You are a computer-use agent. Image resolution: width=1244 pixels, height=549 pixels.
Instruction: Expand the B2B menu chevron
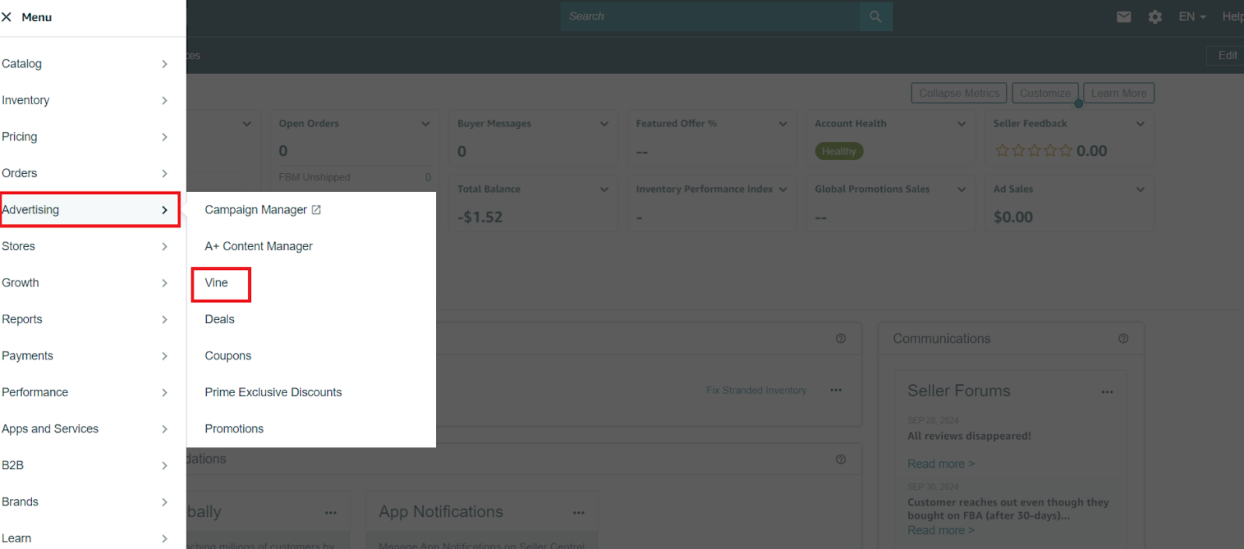coord(164,465)
